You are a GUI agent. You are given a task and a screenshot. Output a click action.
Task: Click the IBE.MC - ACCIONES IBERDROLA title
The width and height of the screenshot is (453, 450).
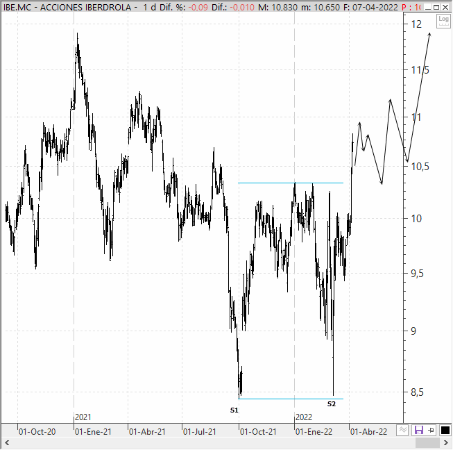[67, 7]
